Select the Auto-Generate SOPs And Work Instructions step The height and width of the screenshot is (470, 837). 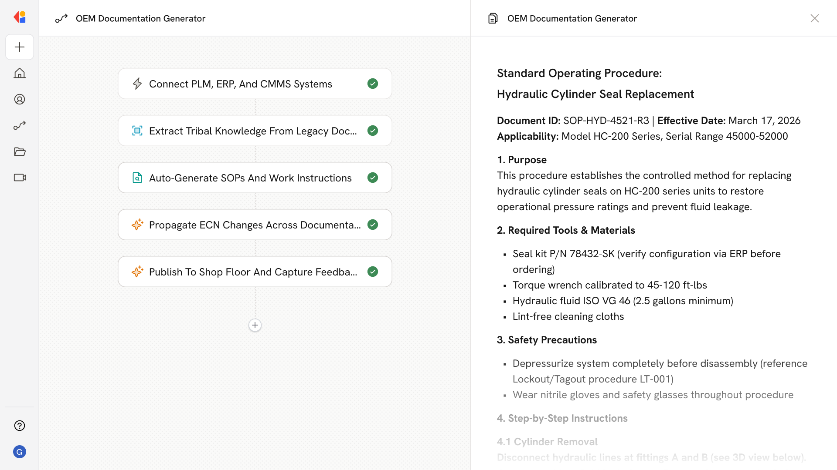[250, 178]
